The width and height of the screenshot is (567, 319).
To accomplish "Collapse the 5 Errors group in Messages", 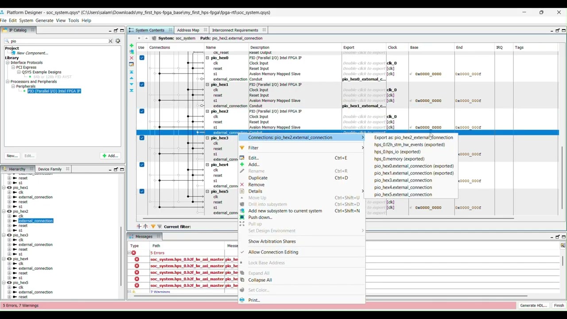I will (x=129, y=253).
